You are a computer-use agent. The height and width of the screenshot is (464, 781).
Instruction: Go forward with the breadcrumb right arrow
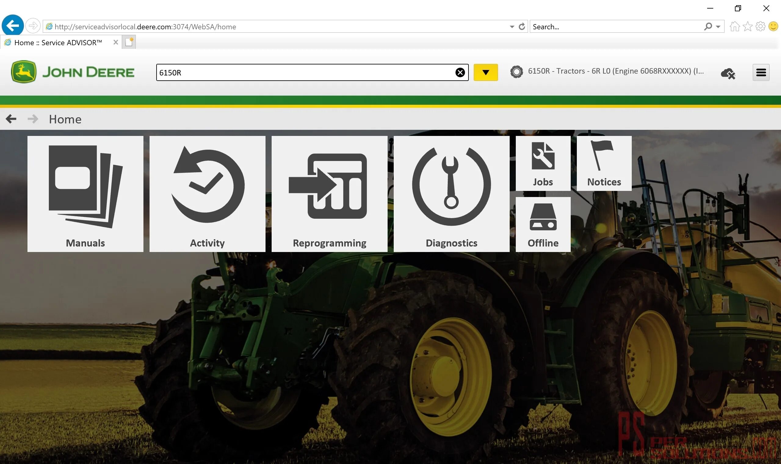(33, 119)
